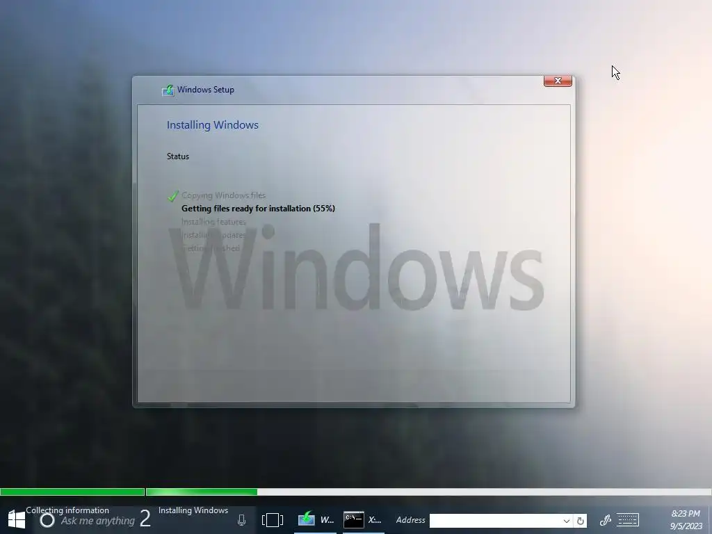Click Getting files ready for installation text
The image size is (712, 534).
tap(258, 209)
